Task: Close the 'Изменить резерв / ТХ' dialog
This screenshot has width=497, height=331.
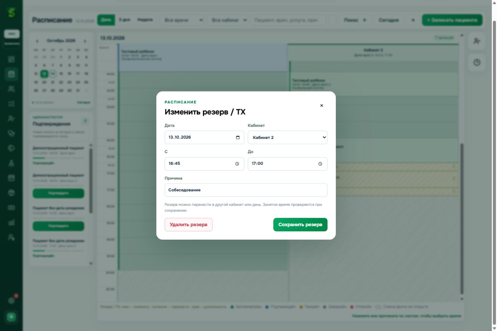Action: (x=322, y=106)
